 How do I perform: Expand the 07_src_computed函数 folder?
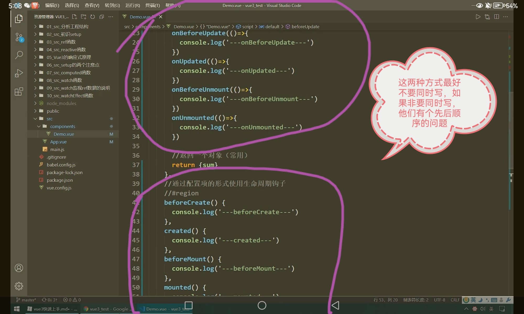pos(69,72)
